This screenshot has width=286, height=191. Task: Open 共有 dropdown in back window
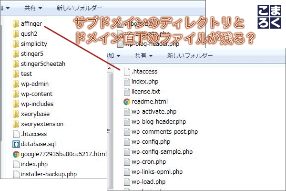(x=33, y=8)
